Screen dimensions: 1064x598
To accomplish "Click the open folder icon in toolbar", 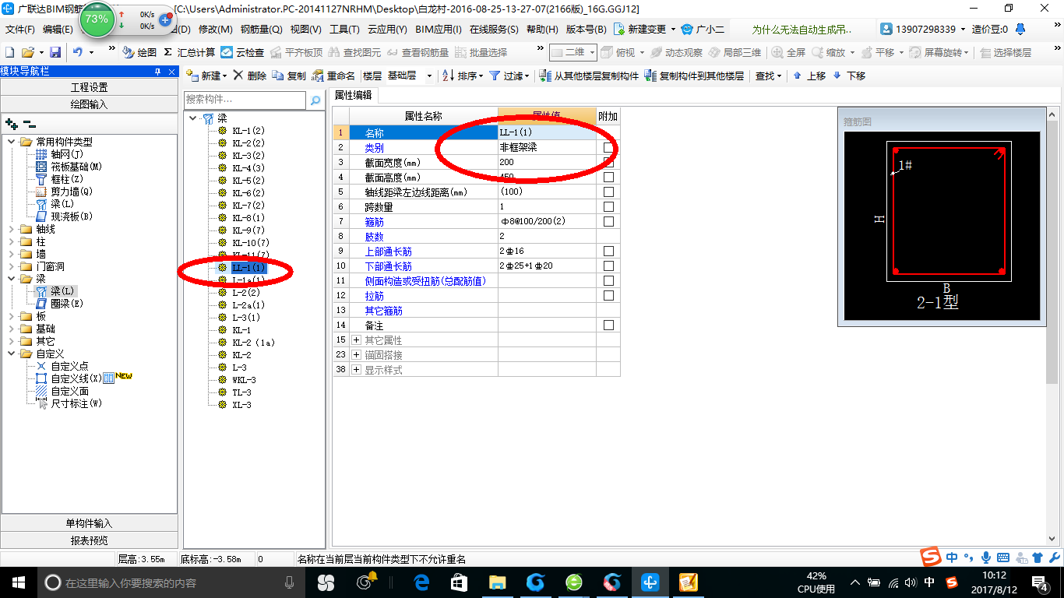I will point(28,52).
